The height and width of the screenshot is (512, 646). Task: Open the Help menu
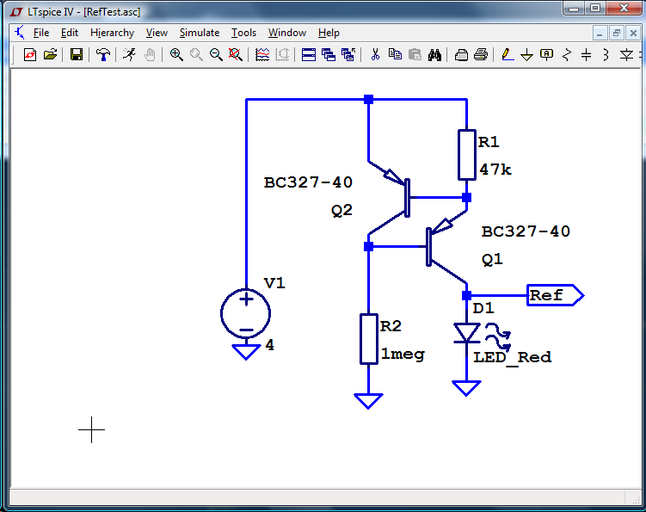point(329,33)
